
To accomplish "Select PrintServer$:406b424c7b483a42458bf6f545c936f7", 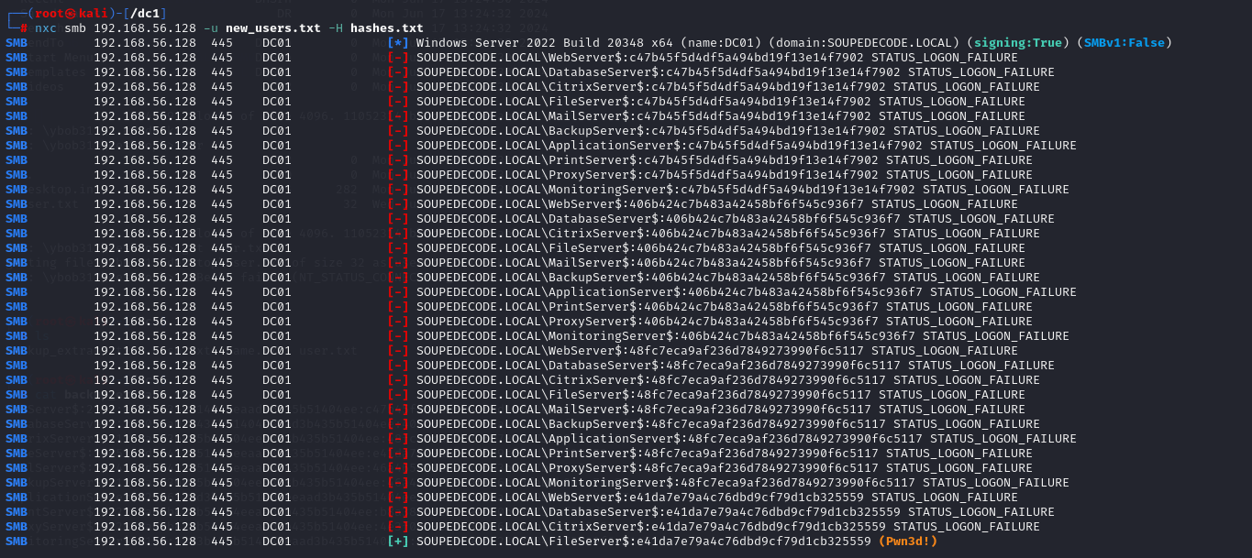I will coord(714,307).
